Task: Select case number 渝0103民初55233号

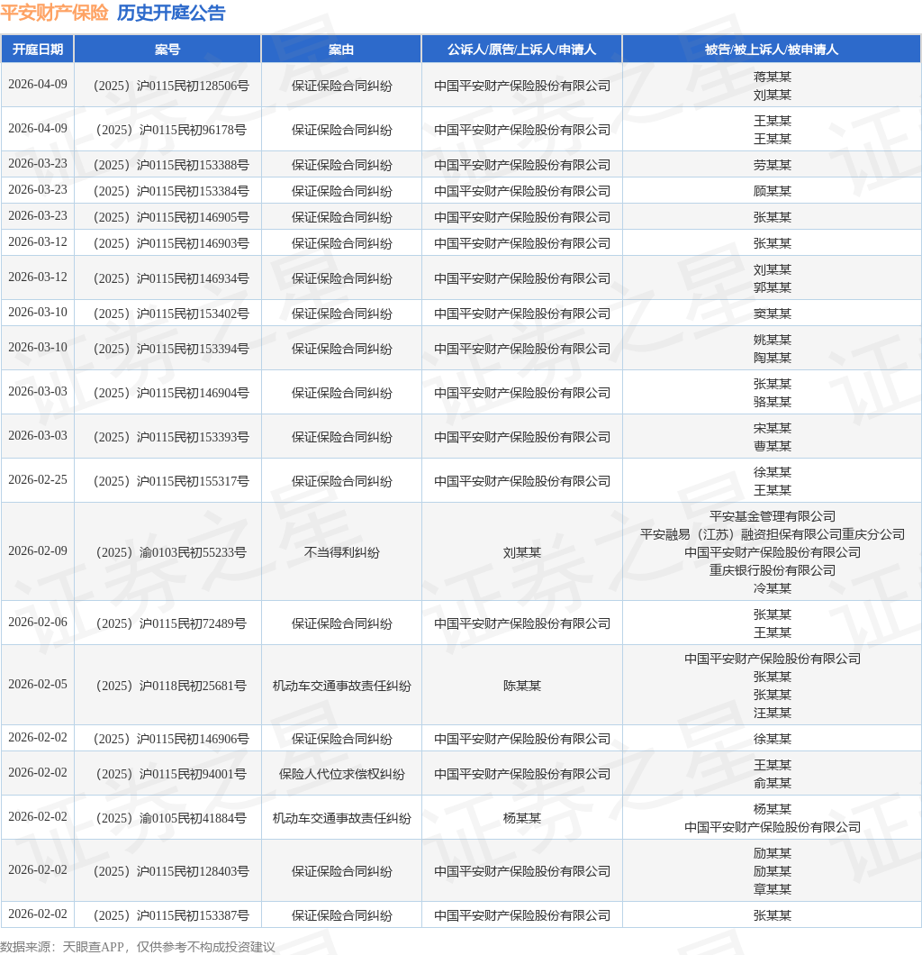Action: pyautogui.click(x=171, y=552)
